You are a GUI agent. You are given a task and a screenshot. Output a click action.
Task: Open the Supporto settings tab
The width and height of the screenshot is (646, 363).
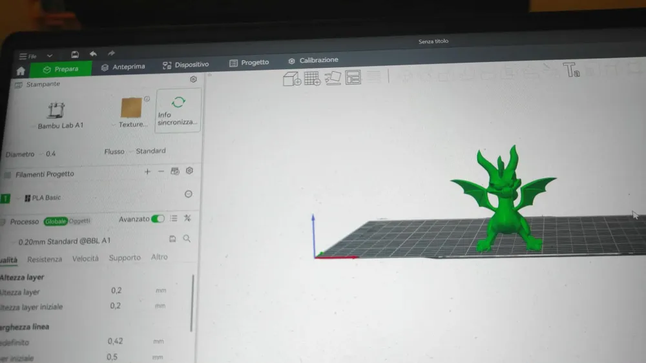125,258
